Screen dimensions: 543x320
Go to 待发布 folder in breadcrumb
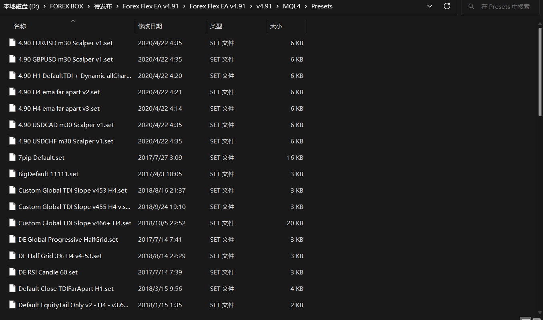(x=103, y=6)
